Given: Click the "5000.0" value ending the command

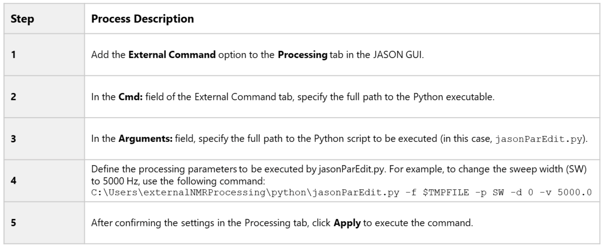Looking at the screenshot, I should [574, 193].
